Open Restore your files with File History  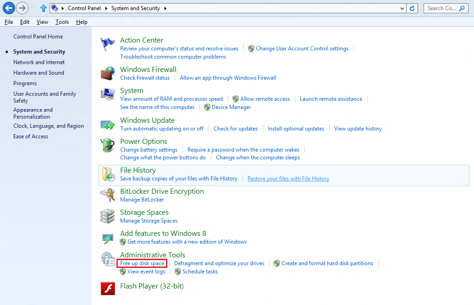[x=288, y=179]
